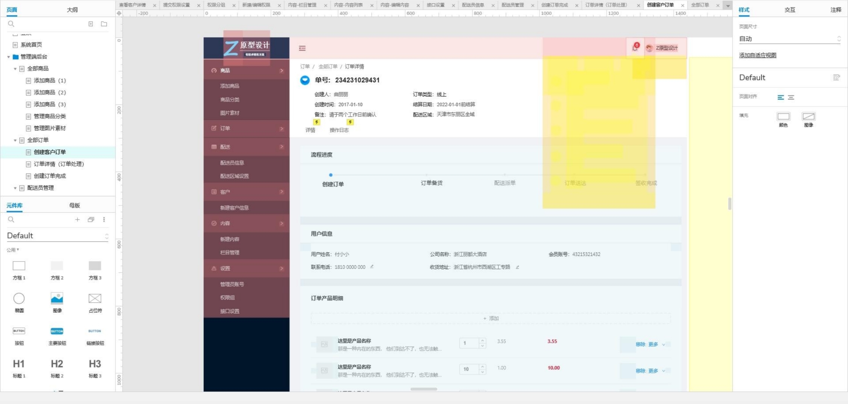Select the 按钮 button widget
This screenshot has height=404, width=848.
click(19, 336)
